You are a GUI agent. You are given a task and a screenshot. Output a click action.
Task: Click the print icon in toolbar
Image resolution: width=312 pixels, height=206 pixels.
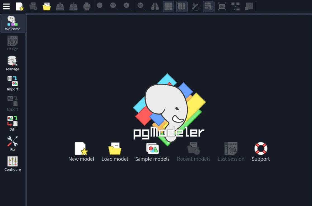point(87,6)
